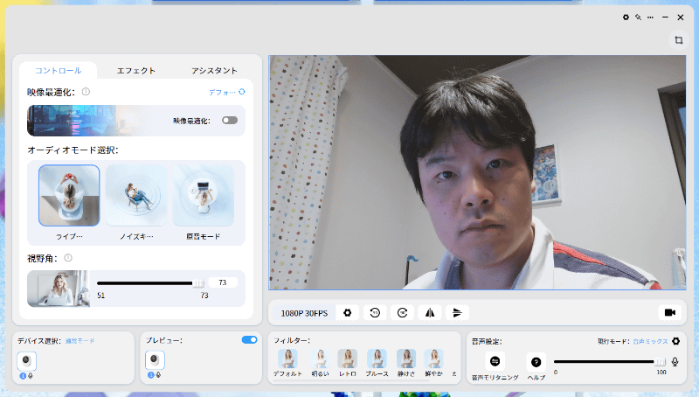Image resolution: width=699 pixels, height=397 pixels.
Task: Open the ヘルプ question mark icon
Action: [x=536, y=362]
